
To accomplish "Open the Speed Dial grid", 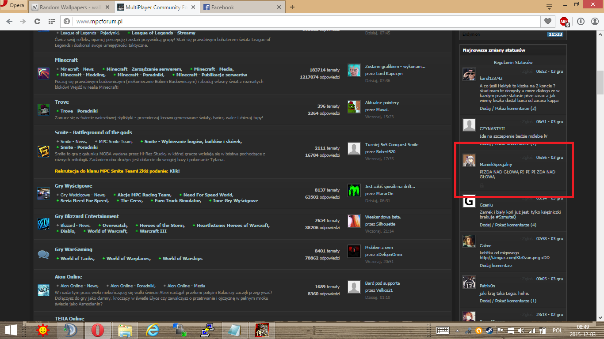I will point(51,21).
